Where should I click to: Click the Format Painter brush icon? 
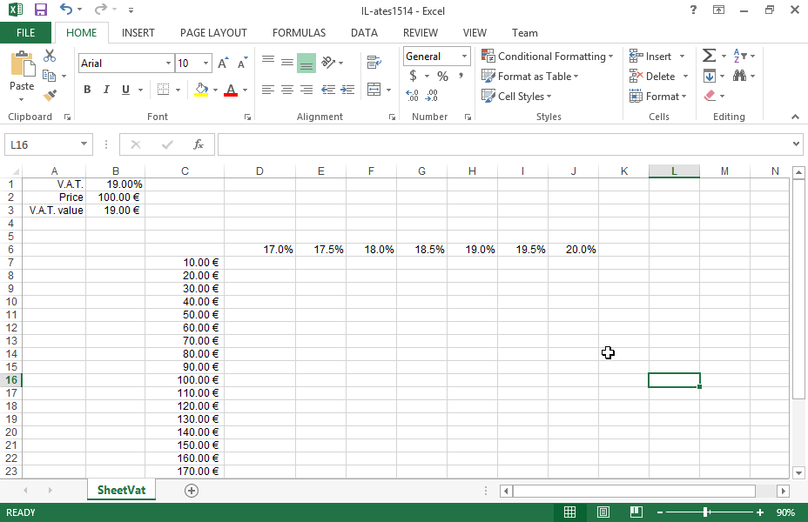(50, 96)
